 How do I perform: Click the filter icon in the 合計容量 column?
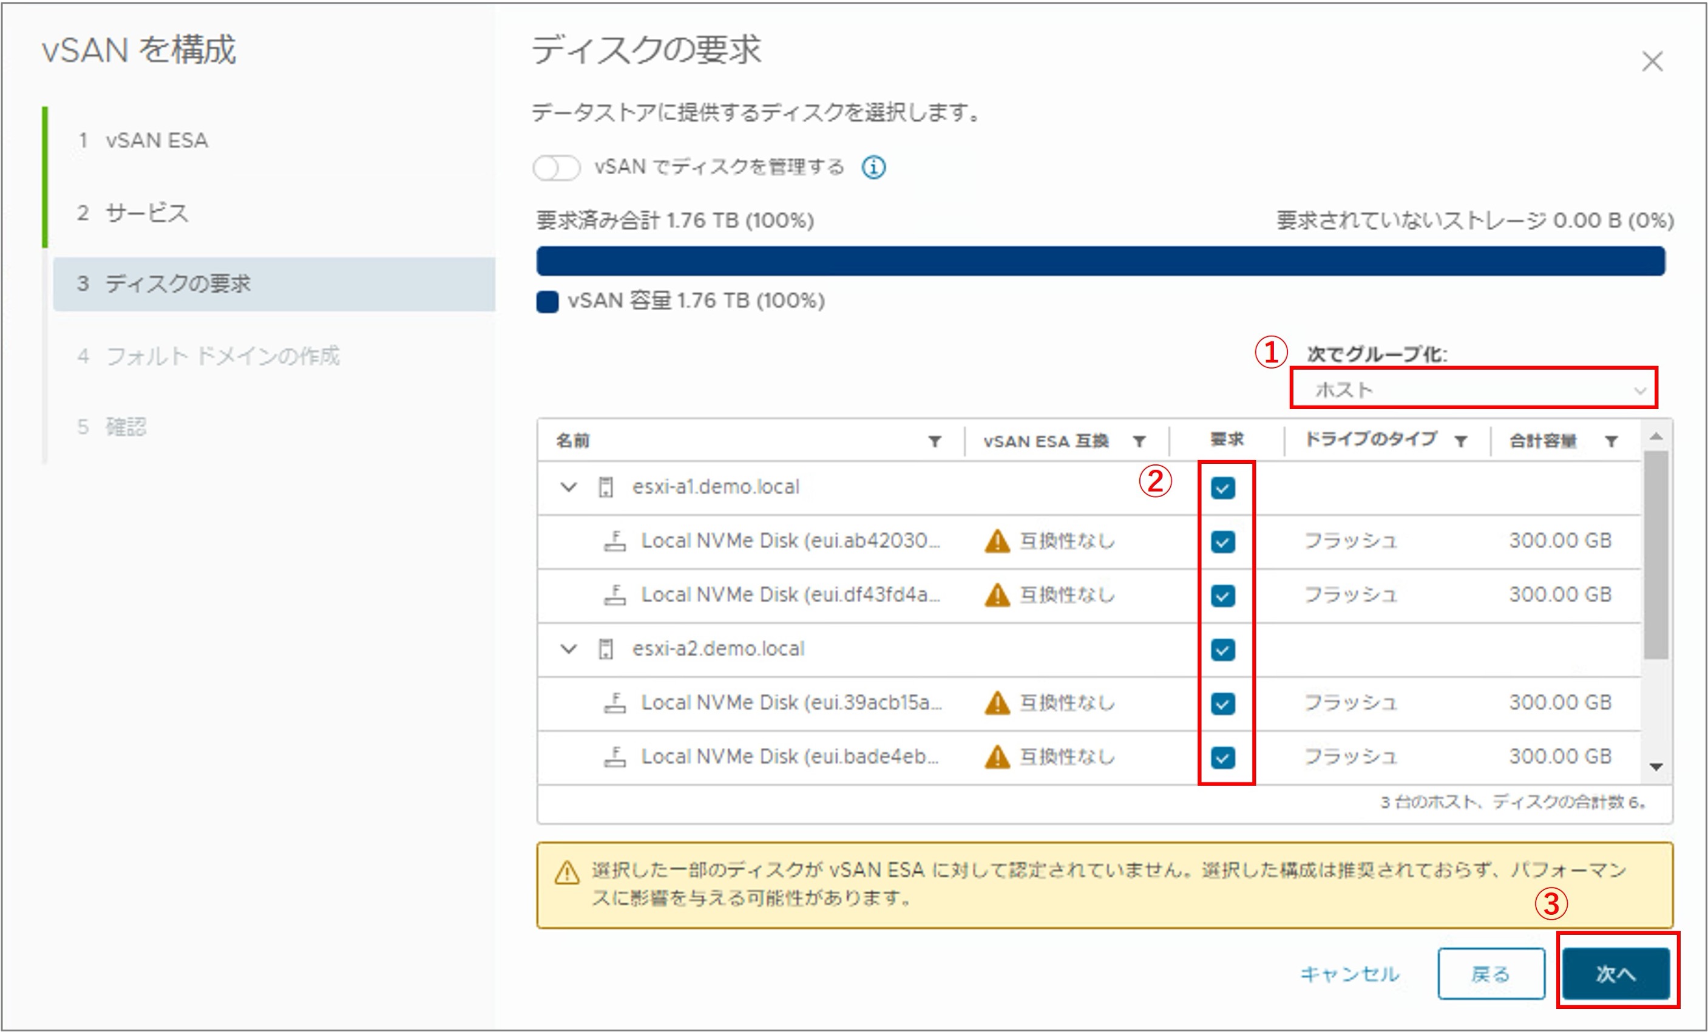pos(1611,441)
